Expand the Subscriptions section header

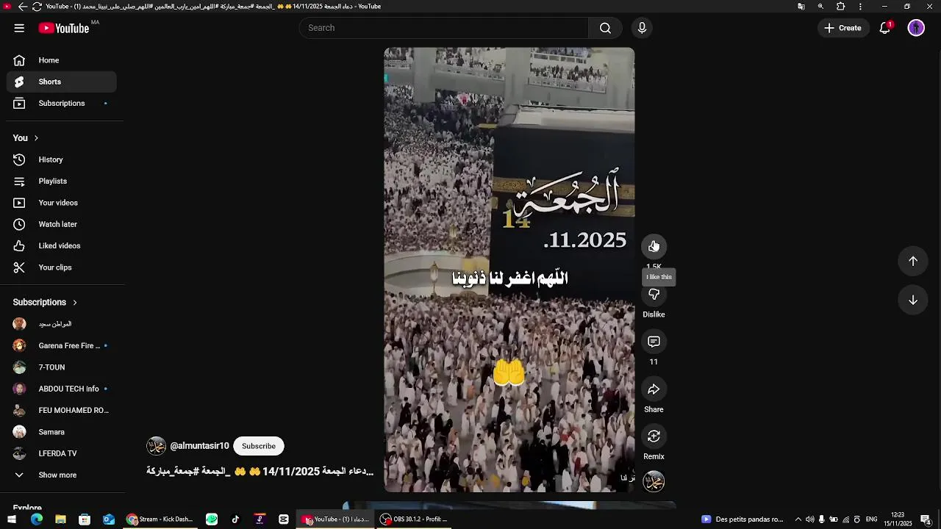[45, 302]
